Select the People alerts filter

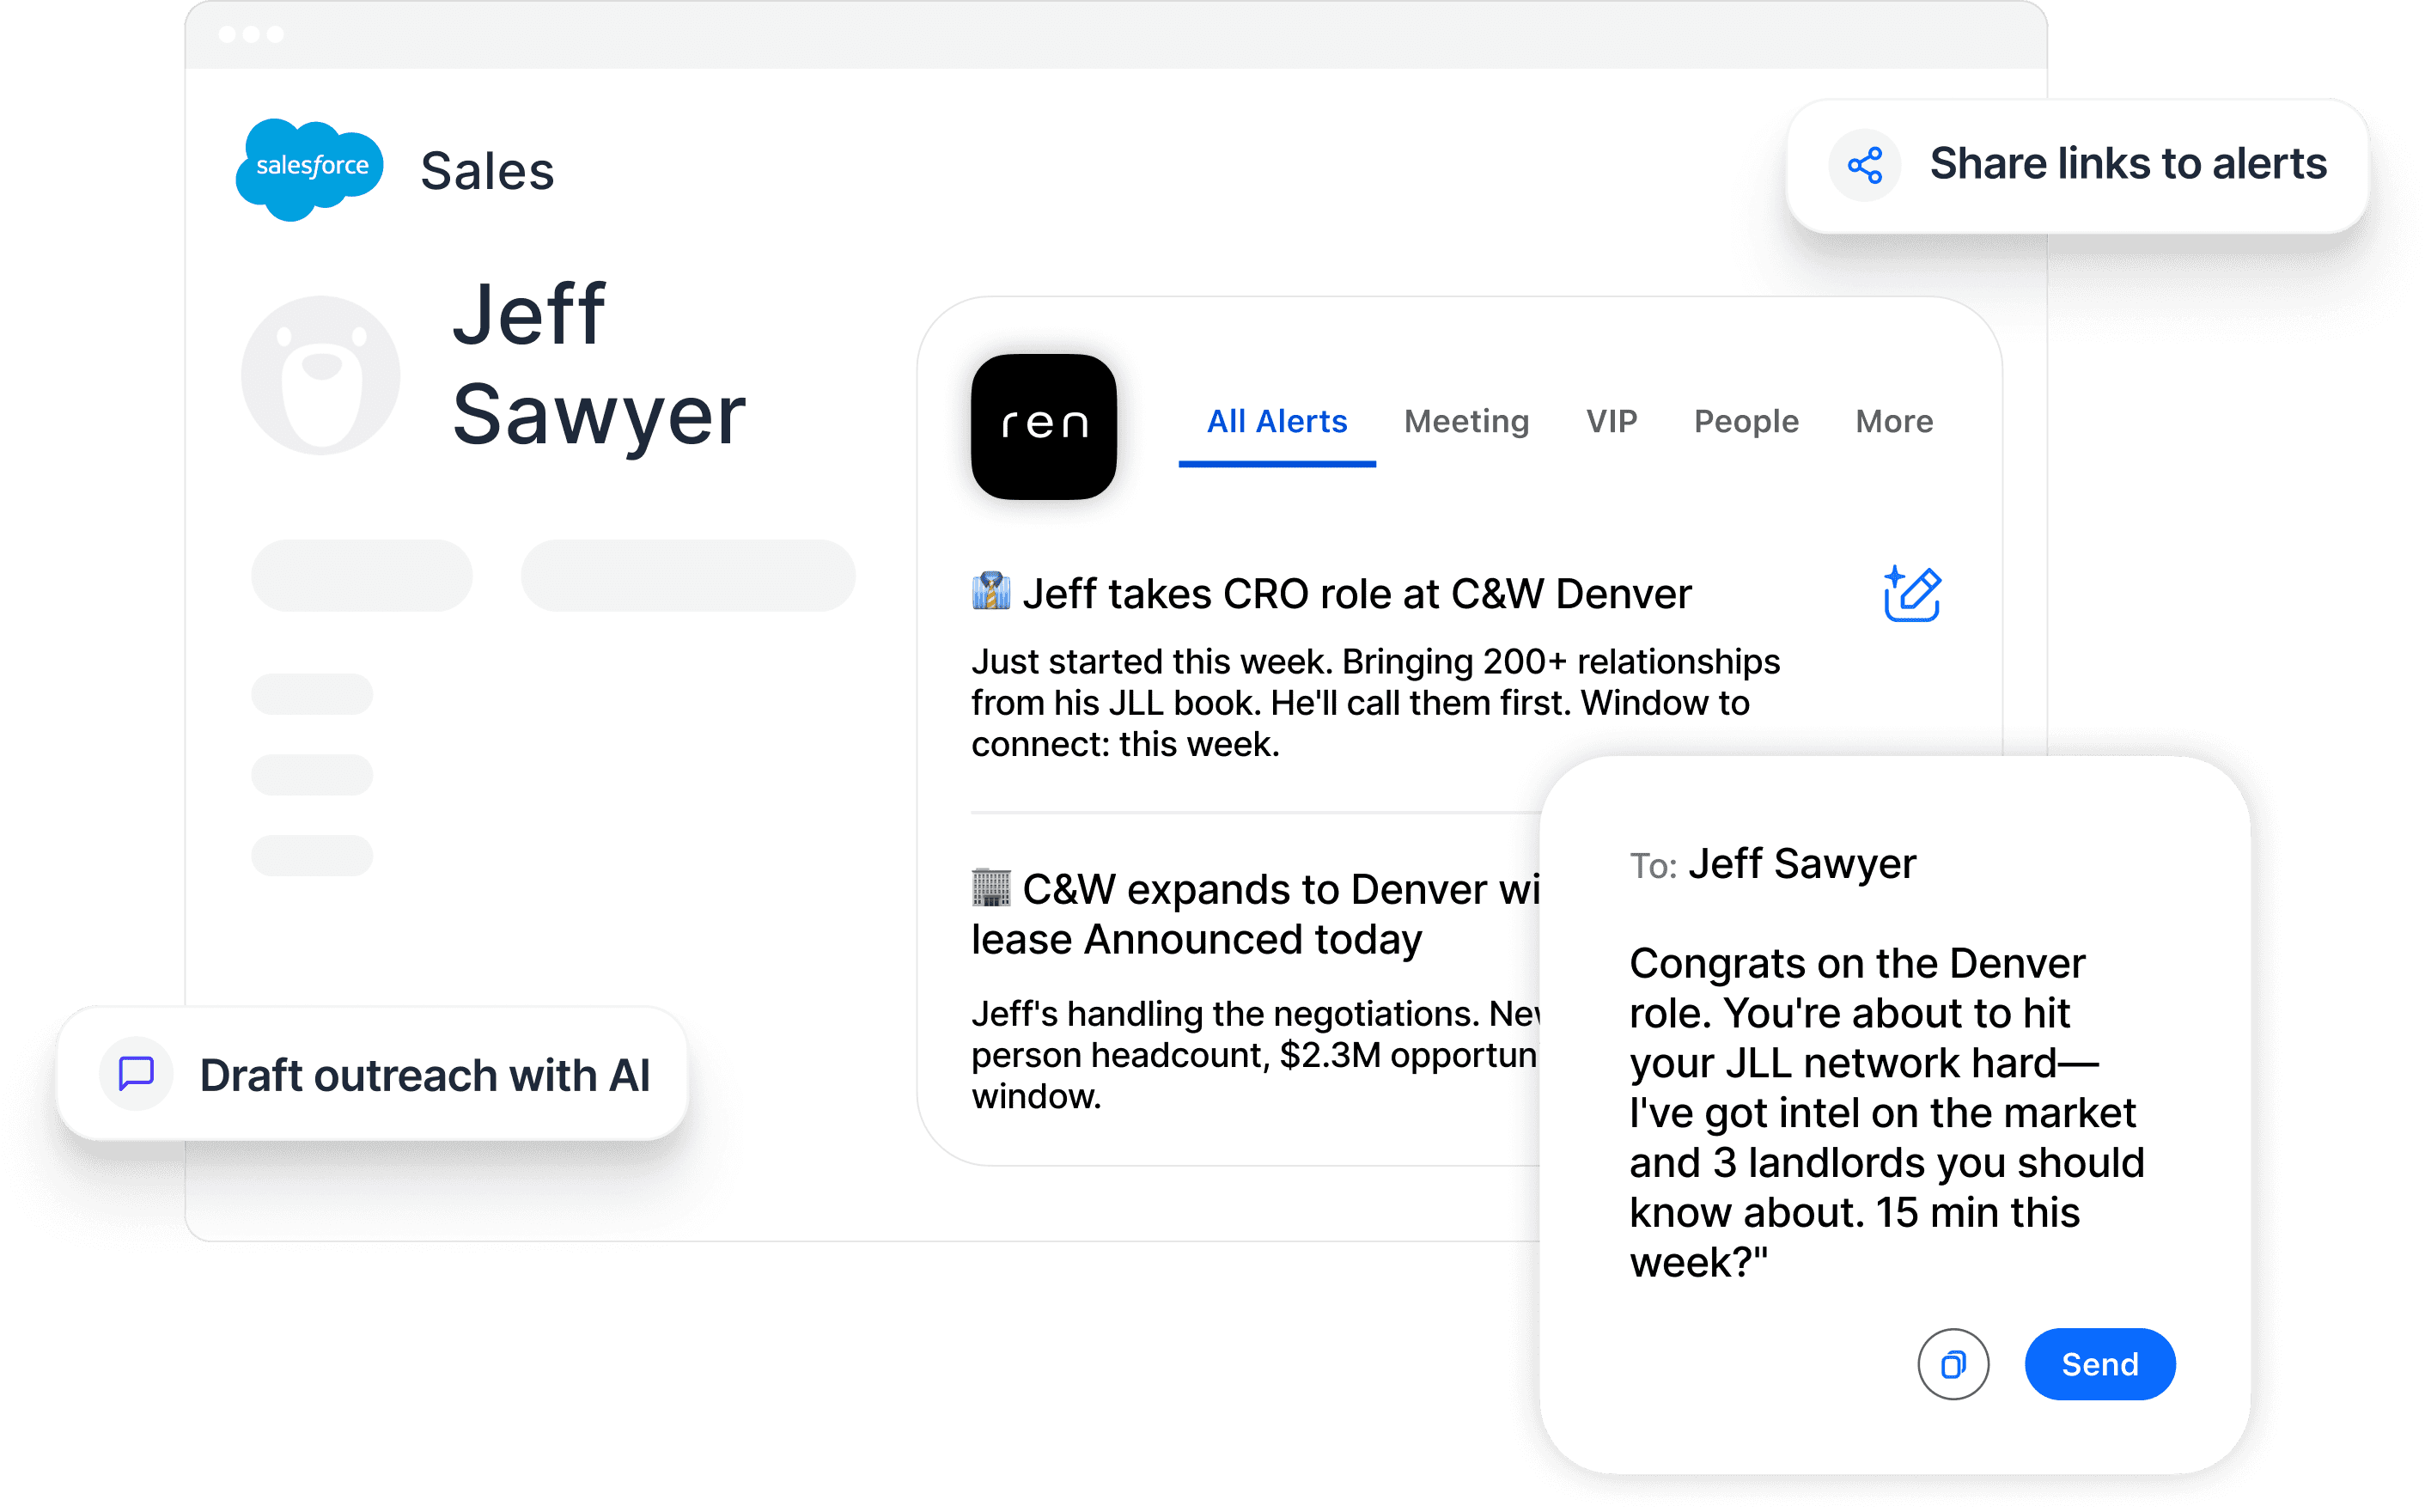coord(1746,421)
